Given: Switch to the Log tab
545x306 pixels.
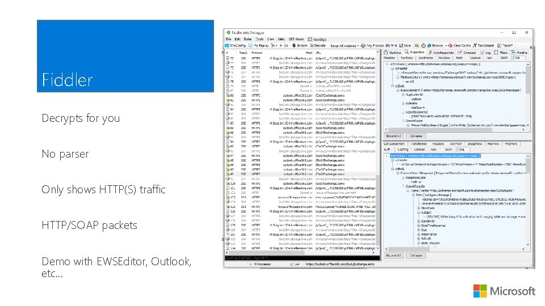Looking at the screenshot, I should (485, 52).
